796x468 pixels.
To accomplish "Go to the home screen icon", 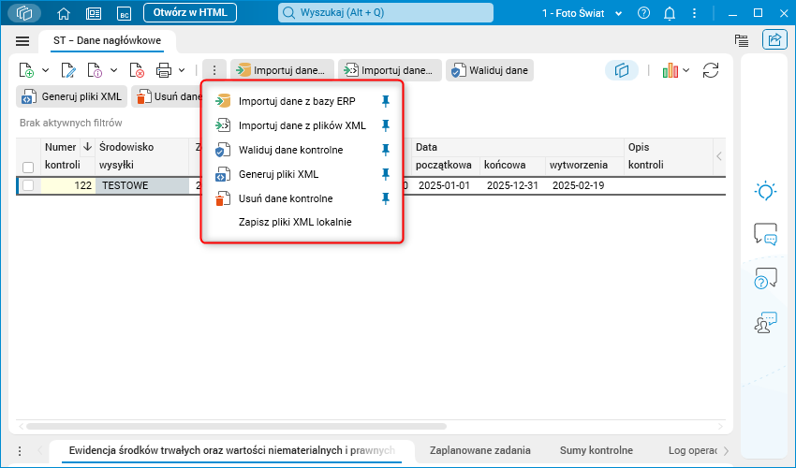I will (x=64, y=13).
